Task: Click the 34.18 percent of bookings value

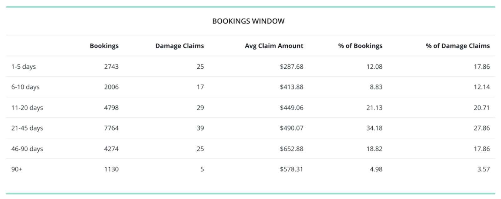Action: point(374,128)
